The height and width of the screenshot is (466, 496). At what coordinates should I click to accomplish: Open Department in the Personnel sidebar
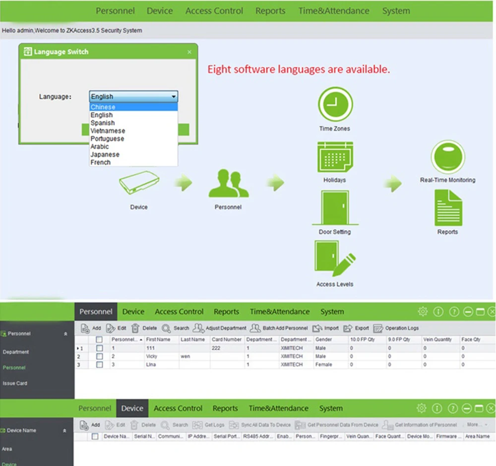(x=16, y=352)
